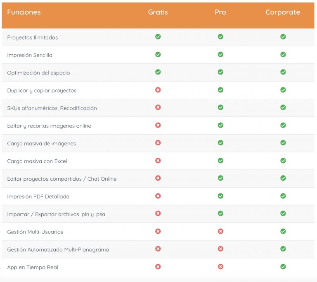Click the Corporate checkmark for App en Tiempo Real
Screen dimensions: 317x282
pyautogui.click(x=283, y=267)
